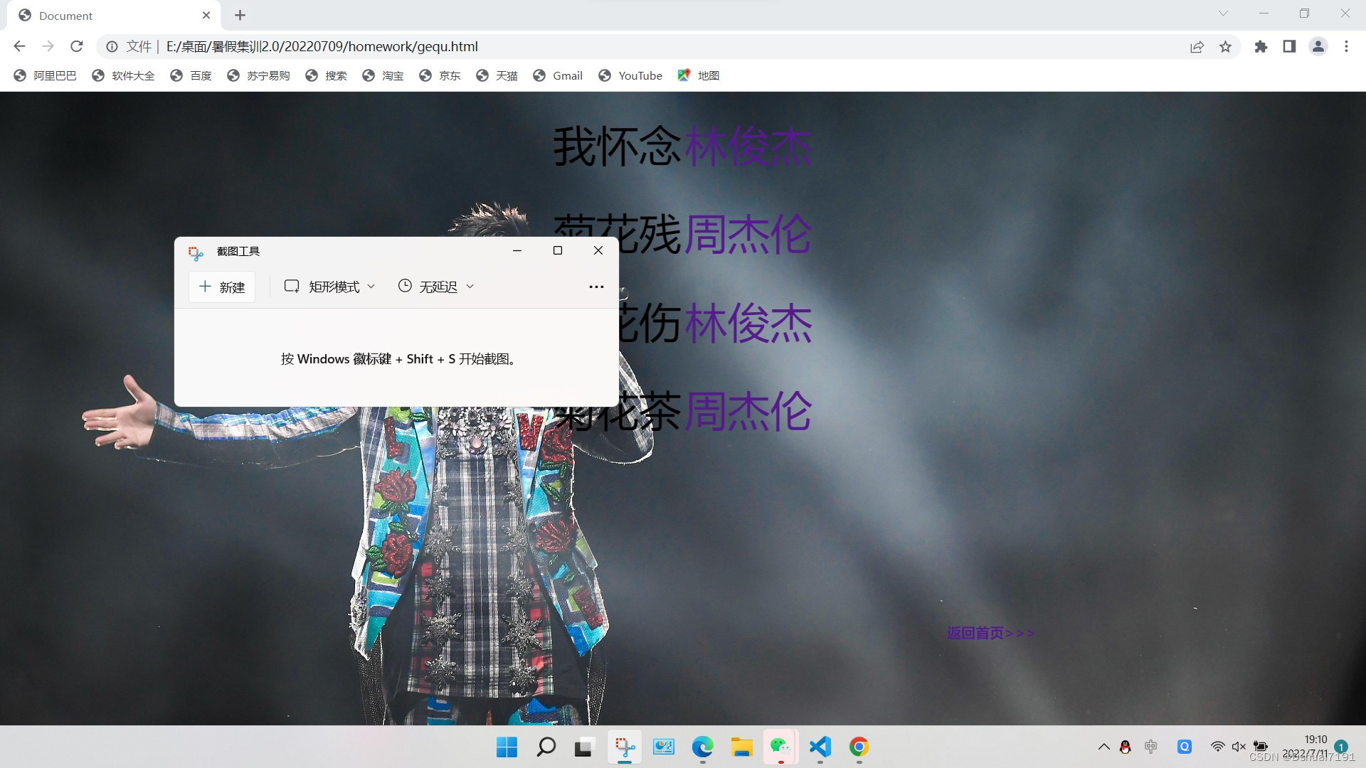Open the Chrome profile avatar icon
This screenshot has height=768, width=1366.
point(1318,47)
